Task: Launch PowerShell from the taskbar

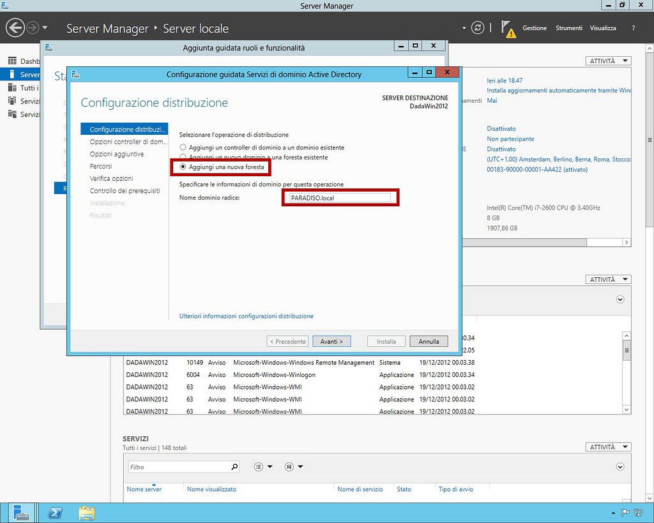Action: (55, 513)
